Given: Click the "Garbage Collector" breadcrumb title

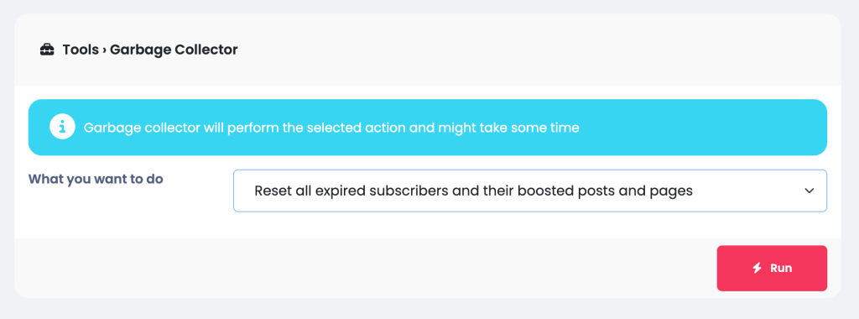Looking at the screenshot, I should [174, 50].
